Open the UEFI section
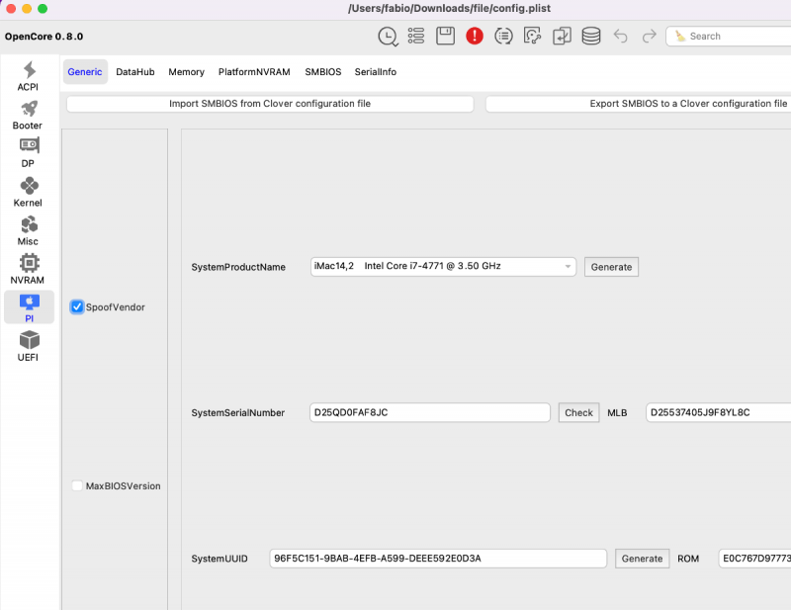 point(28,347)
